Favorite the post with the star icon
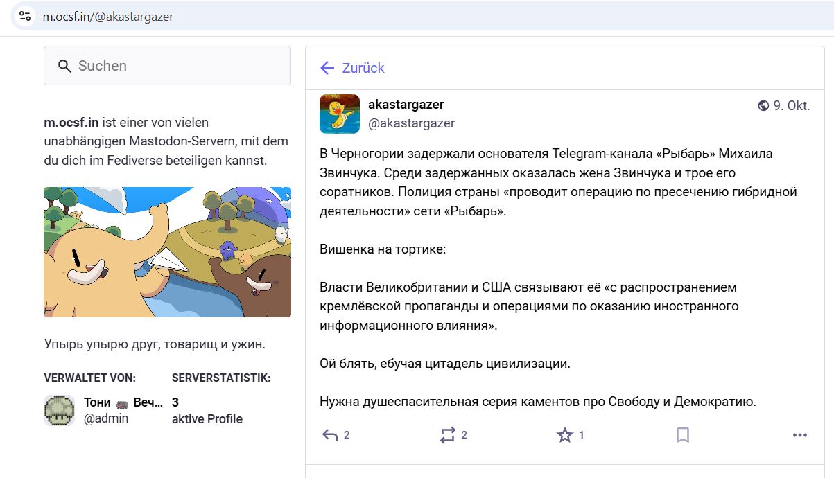834x478 pixels. (565, 435)
